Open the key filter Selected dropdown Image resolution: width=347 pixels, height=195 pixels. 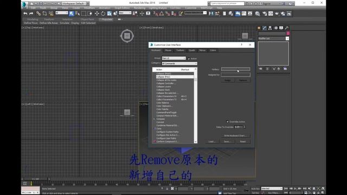click(x=272, y=188)
